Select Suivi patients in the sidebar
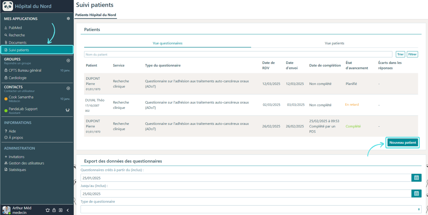This screenshot has height=215, width=428. click(x=37, y=50)
